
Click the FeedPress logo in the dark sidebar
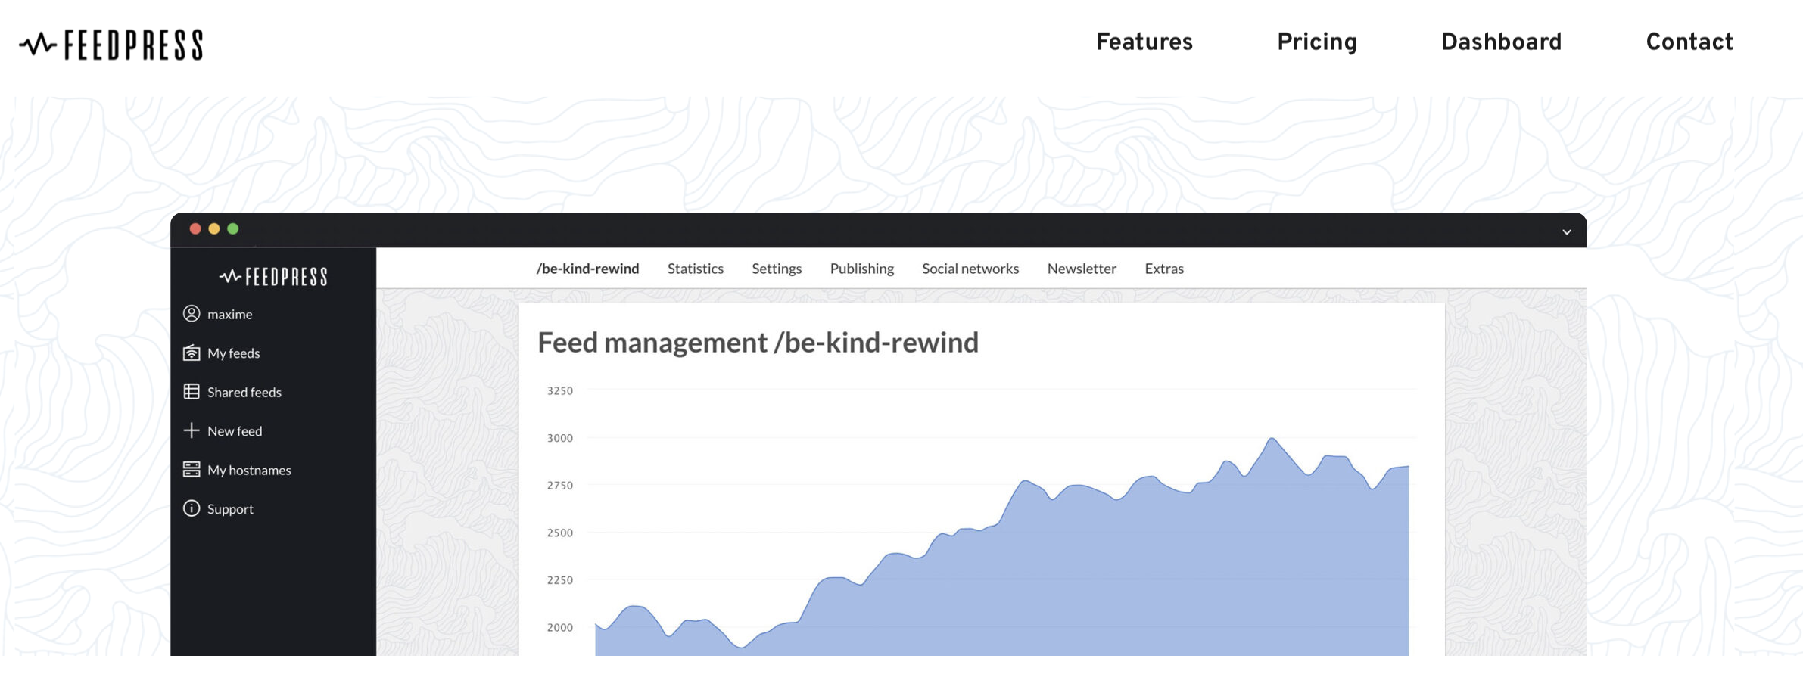click(x=273, y=277)
